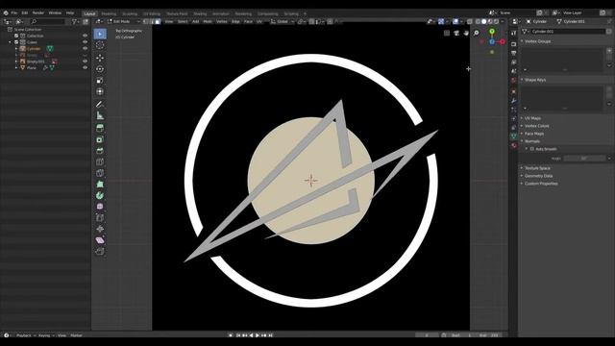Open the File menu
Viewport: 615px width, 346px height.
pos(14,12)
